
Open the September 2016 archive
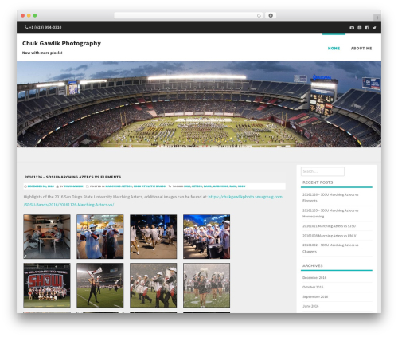[x=315, y=296]
